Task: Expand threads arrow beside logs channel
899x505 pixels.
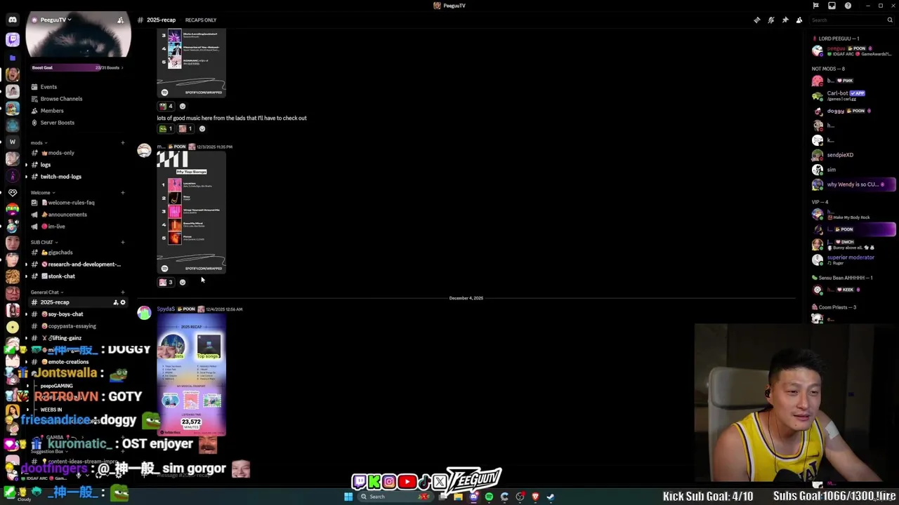Action: pos(27,165)
